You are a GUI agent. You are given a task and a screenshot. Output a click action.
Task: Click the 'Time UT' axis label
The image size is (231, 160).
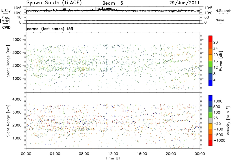(113, 158)
